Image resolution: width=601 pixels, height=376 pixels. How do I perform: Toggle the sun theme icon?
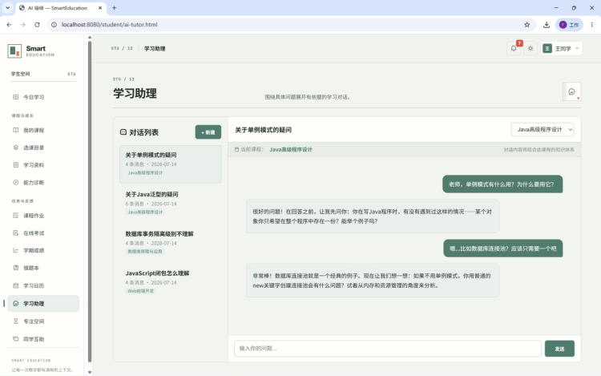point(530,48)
